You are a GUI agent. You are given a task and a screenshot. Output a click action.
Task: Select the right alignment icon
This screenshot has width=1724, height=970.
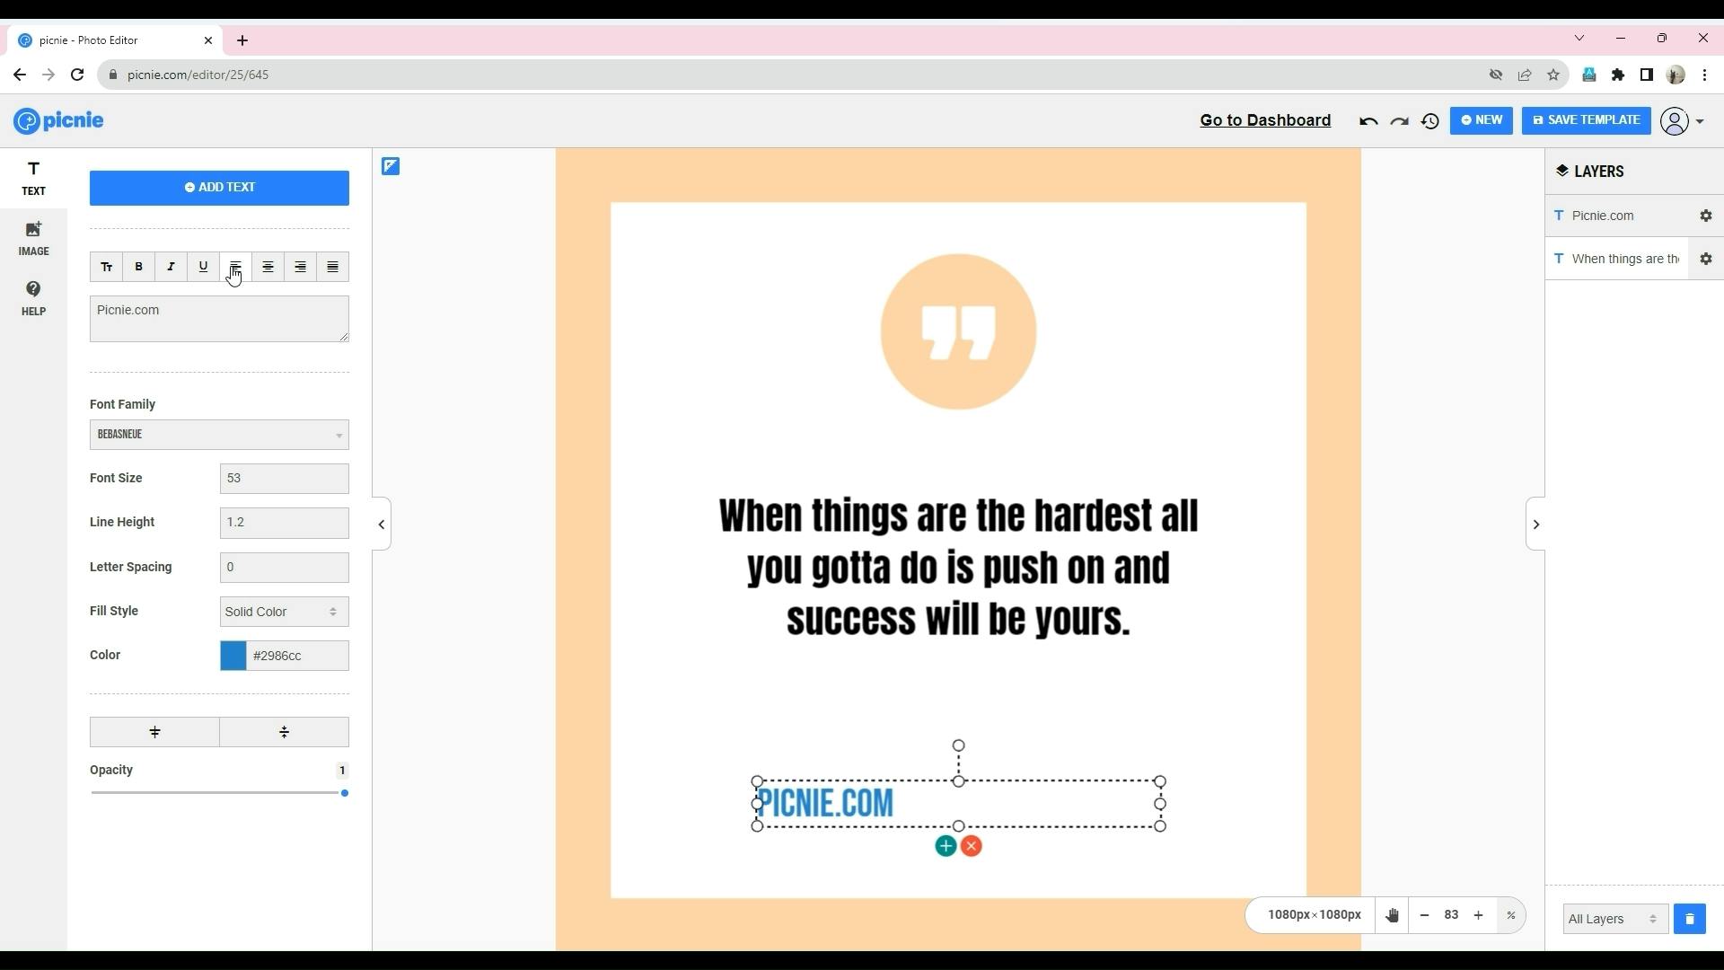click(300, 267)
